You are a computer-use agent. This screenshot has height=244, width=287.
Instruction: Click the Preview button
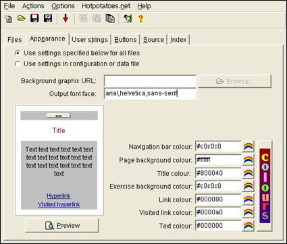62,225
